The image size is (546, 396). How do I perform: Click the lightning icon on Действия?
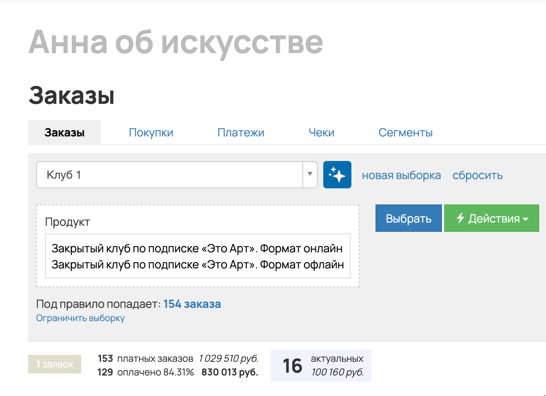[x=460, y=218]
